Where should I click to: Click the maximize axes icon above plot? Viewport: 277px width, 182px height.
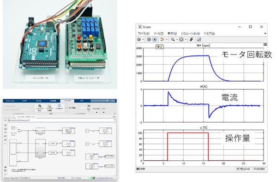pyautogui.click(x=265, y=44)
